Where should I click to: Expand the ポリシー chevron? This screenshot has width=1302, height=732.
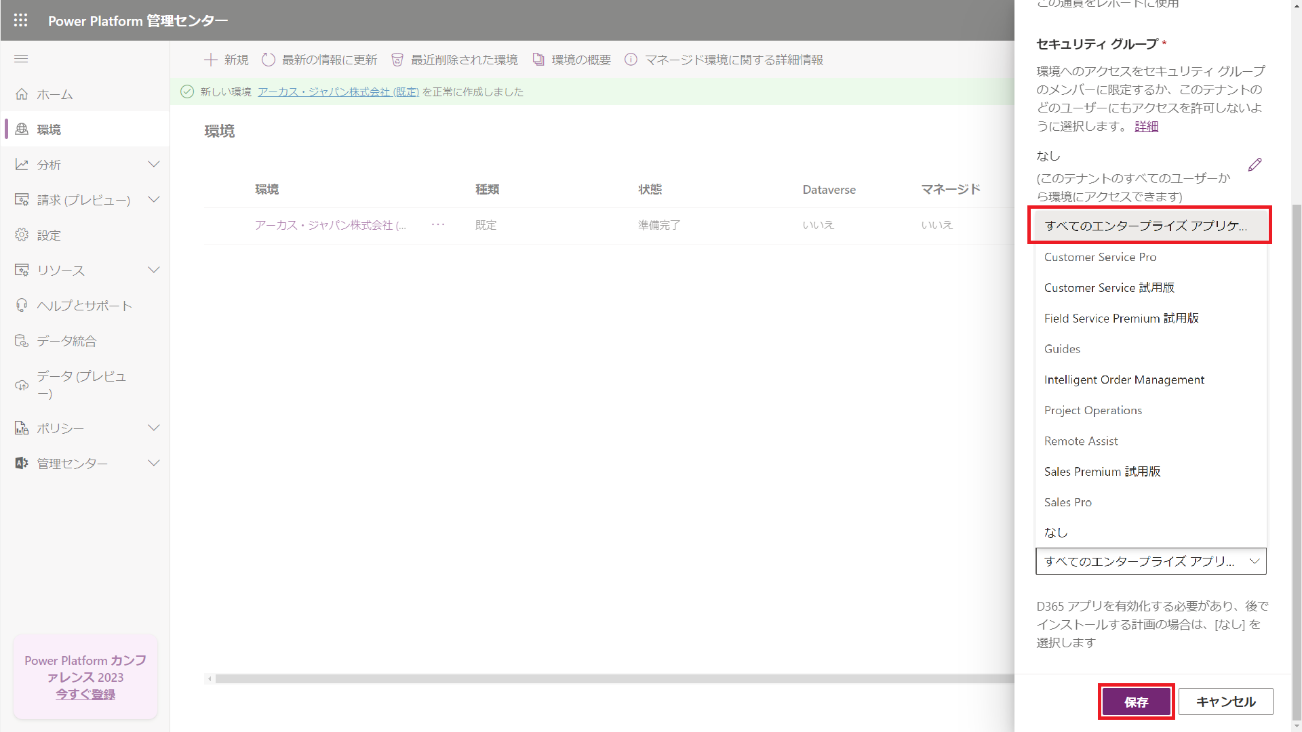[x=154, y=428]
